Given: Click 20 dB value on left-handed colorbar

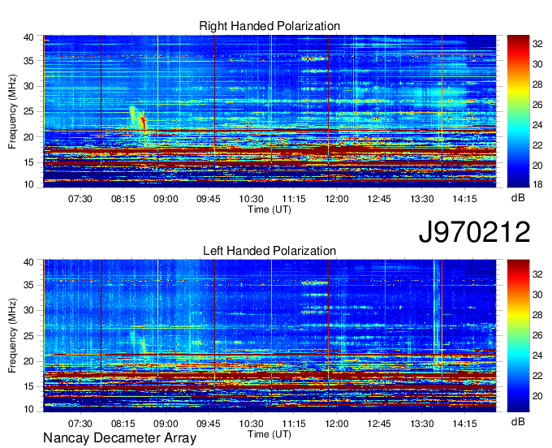Looking at the screenshot, I should [x=537, y=397].
